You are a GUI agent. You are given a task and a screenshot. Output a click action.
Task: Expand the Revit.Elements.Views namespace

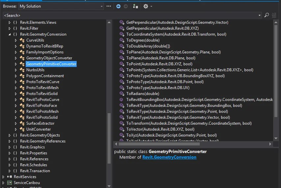click(10, 22)
